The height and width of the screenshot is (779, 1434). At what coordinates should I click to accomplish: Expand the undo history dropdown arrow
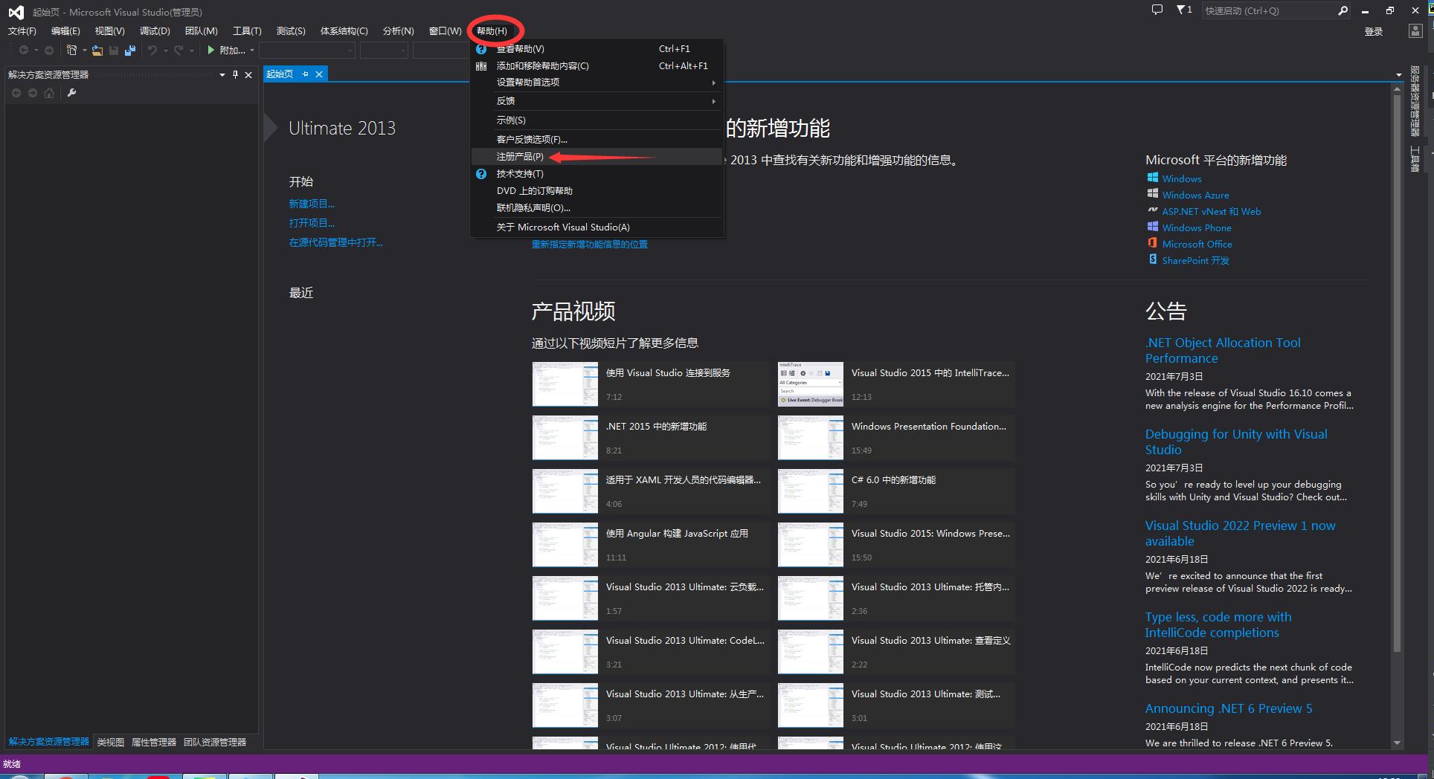click(165, 51)
